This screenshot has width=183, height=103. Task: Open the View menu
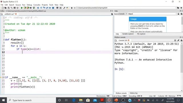(x=56, y=5)
